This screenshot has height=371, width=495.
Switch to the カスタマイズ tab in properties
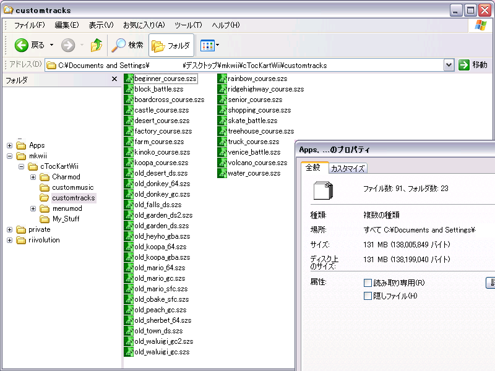(348, 168)
